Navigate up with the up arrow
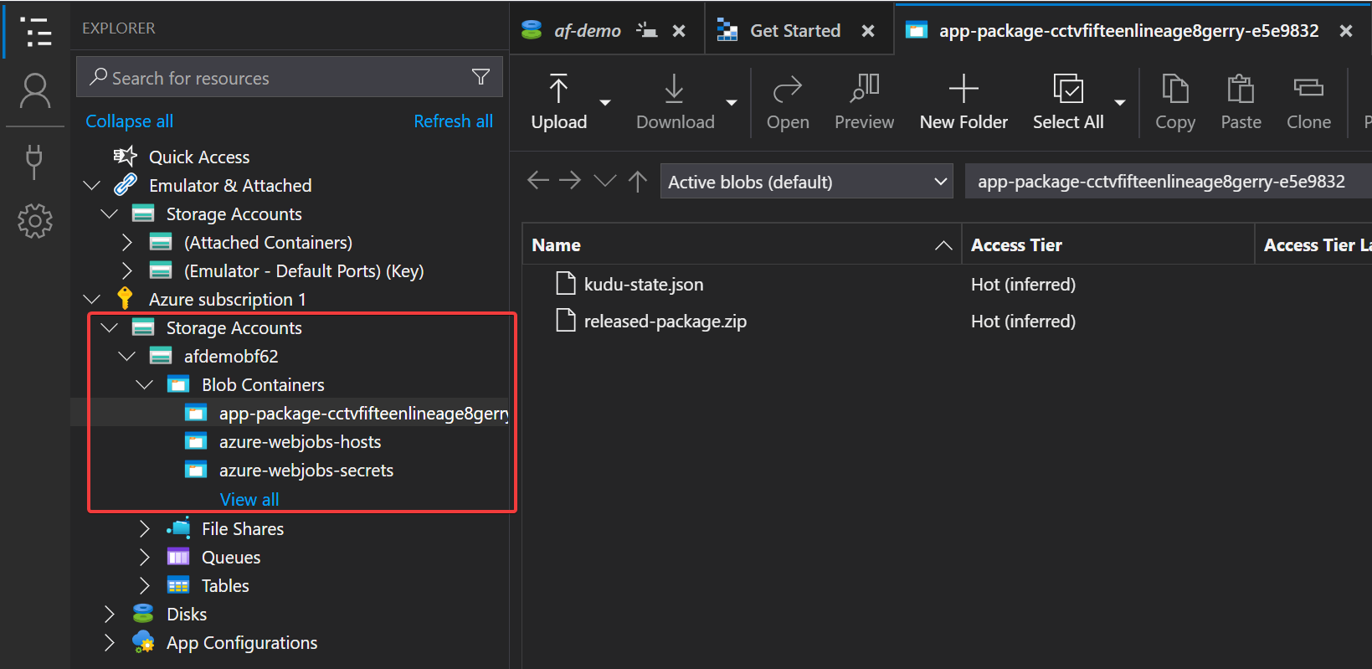1372x669 pixels. (x=638, y=182)
